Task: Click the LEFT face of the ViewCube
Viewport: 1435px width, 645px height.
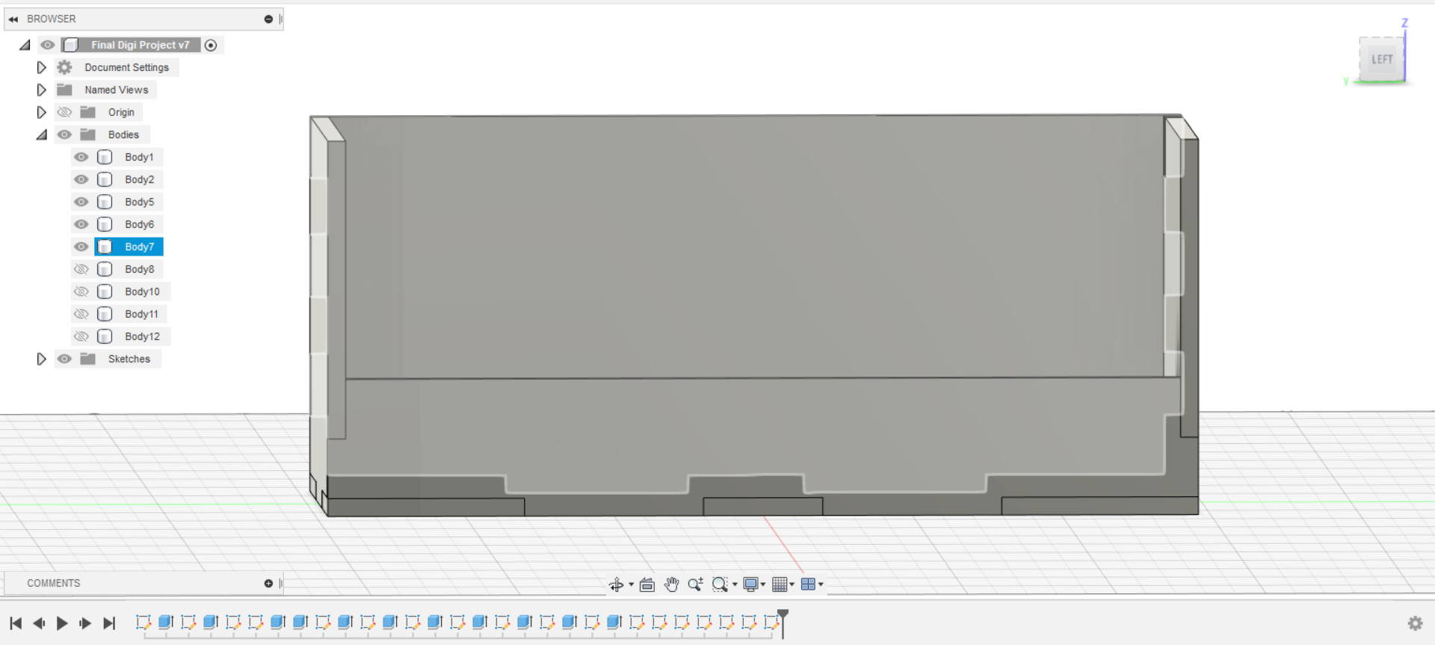Action: pos(1381,59)
